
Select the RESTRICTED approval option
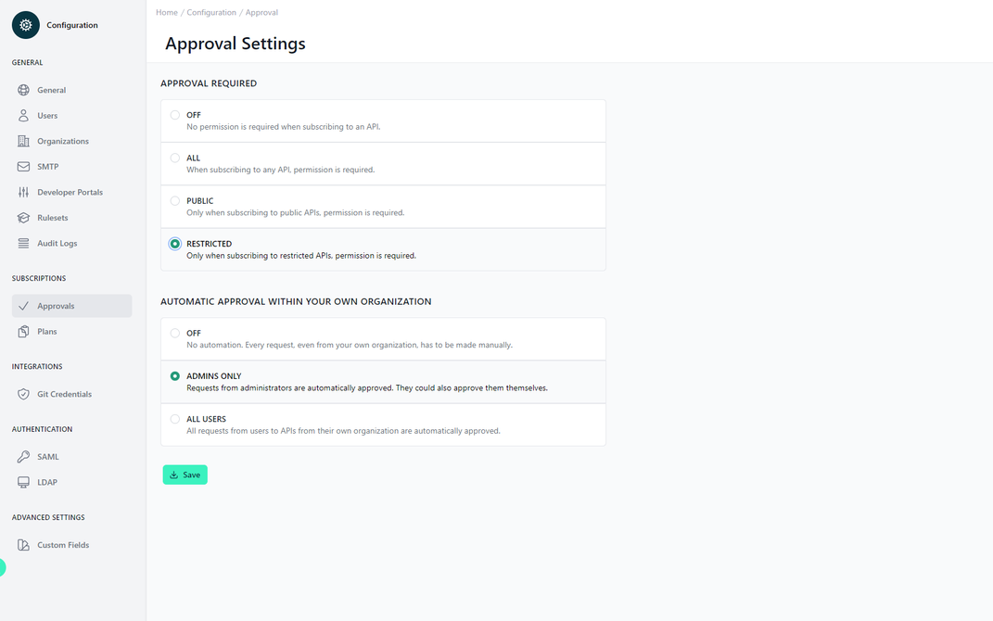pos(174,243)
